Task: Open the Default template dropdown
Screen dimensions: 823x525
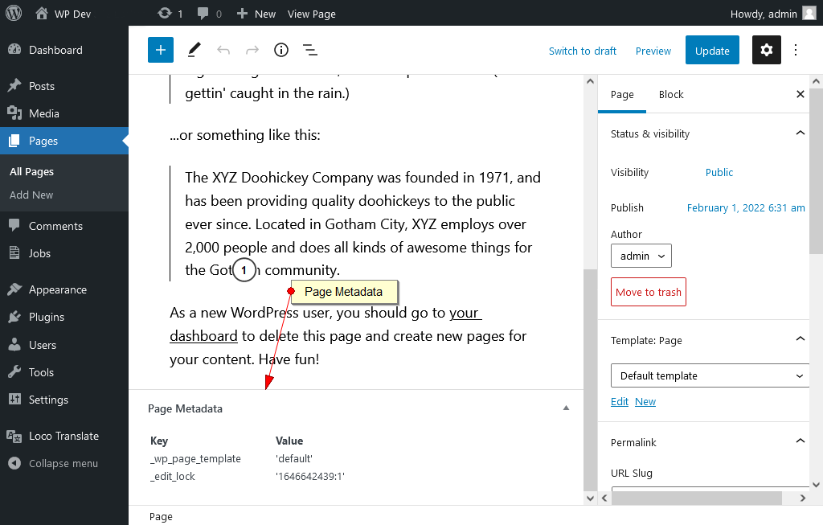Action: click(x=710, y=375)
